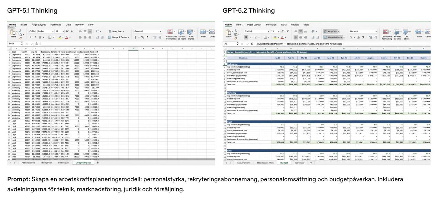Screen dimensions: 440x202
Task: Click red font color swatch in left spreadsheet
Action: 67,37
